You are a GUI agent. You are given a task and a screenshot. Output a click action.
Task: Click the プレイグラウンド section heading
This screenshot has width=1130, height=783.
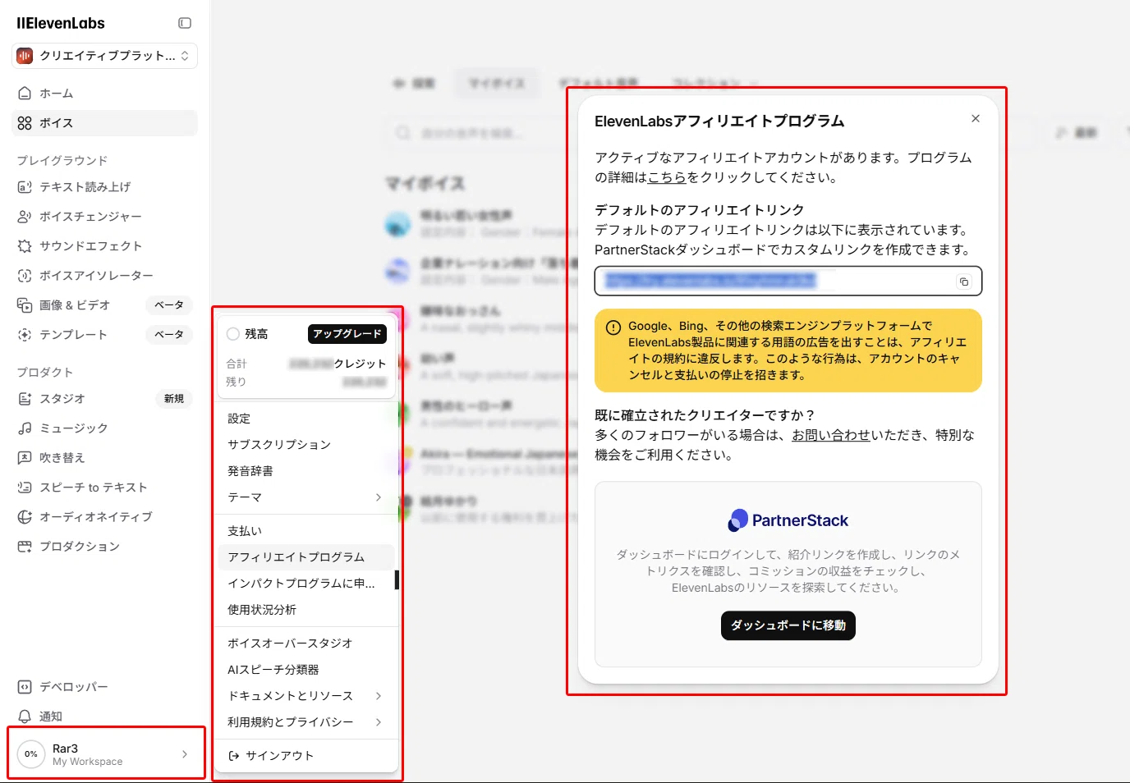[62, 161]
